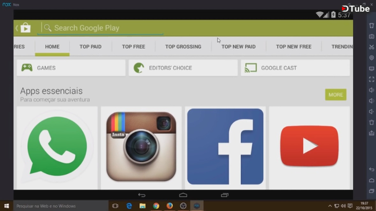Open the Windows Start menu
Screen dimensions: 376x211
click(6, 206)
